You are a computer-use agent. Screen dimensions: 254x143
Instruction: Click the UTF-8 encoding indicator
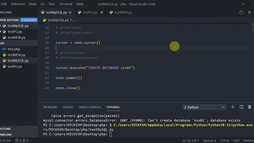point(224,141)
